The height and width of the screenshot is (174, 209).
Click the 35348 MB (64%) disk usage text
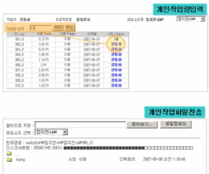[x=48, y=148]
